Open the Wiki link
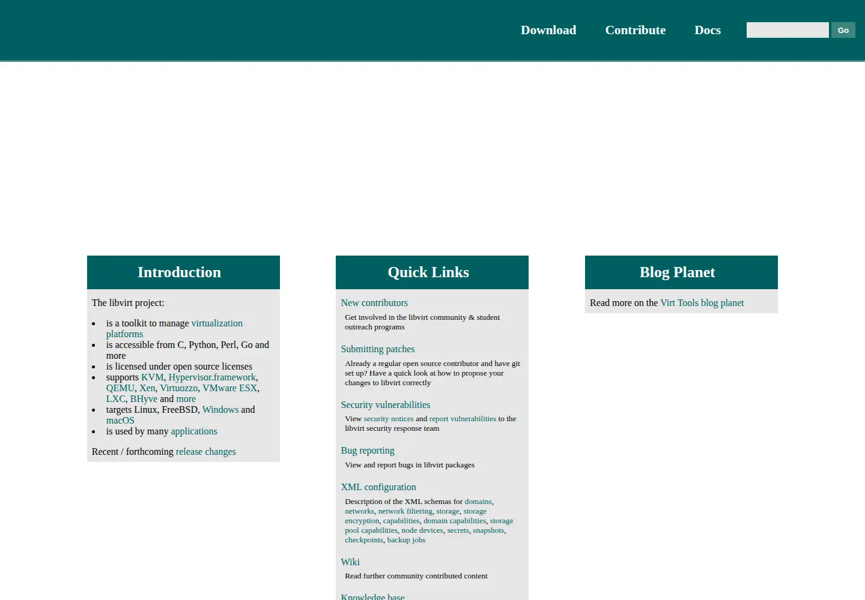Screen dimensions: 865x600 coord(350,562)
